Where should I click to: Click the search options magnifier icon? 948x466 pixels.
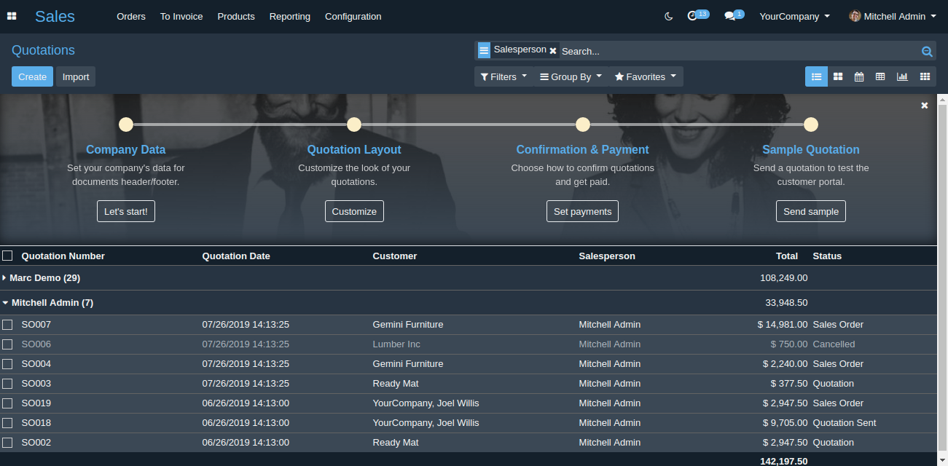[927, 51]
